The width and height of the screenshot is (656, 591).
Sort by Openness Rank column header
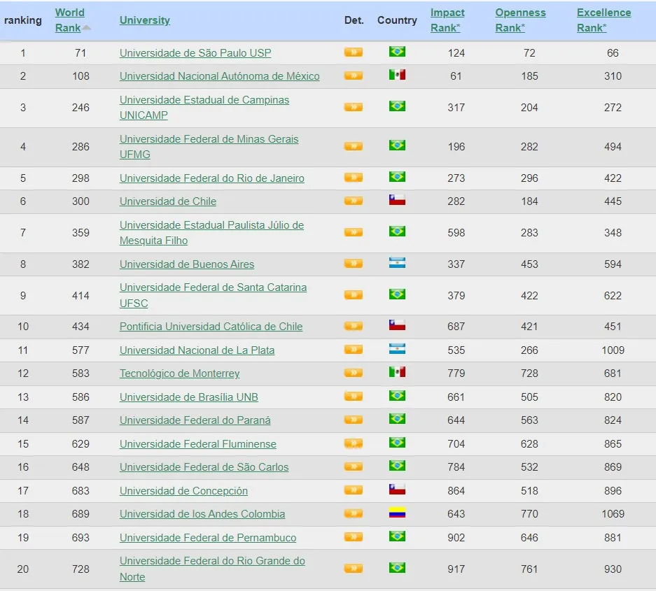520,20
